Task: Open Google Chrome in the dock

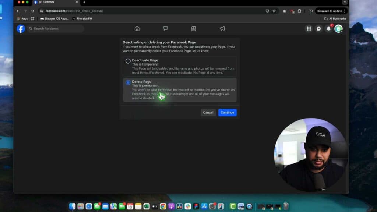Action: tap(163, 206)
